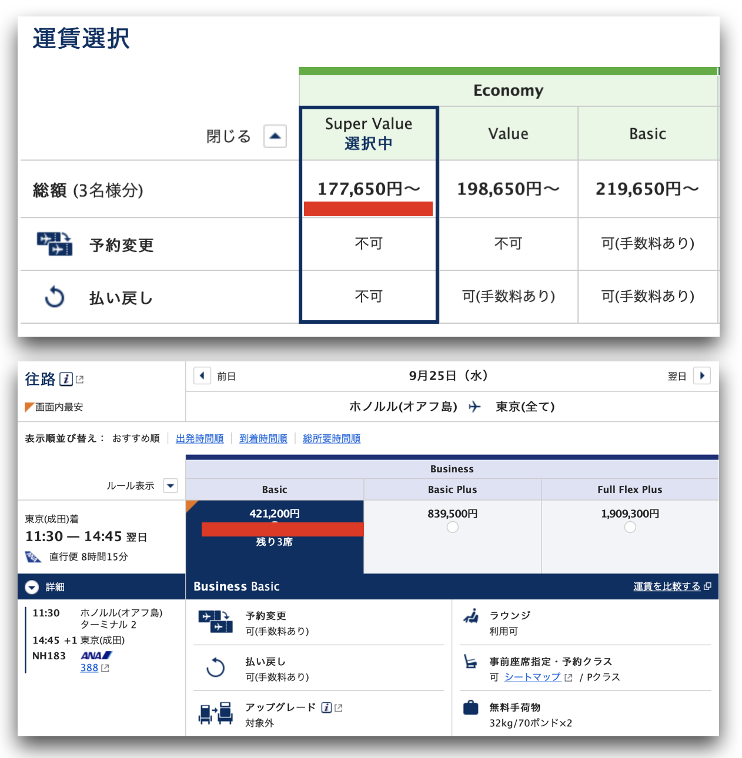Click the 177,650円〜 total price
742x758 pixels.
369,189
